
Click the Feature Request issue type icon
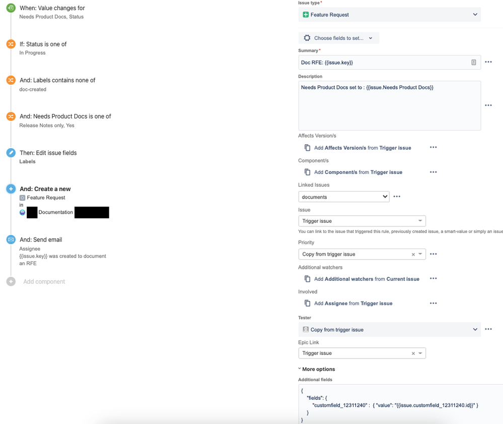tap(306, 15)
